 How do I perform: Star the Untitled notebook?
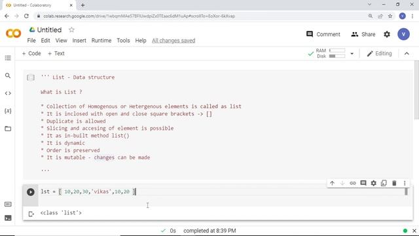[x=71, y=29]
